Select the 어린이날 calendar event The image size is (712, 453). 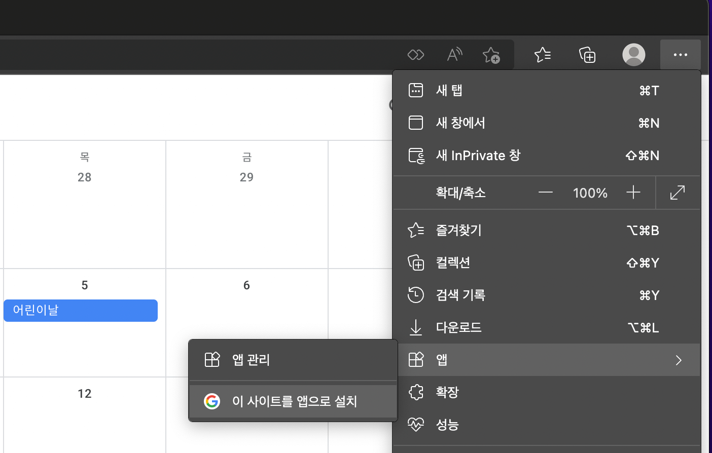coord(80,311)
